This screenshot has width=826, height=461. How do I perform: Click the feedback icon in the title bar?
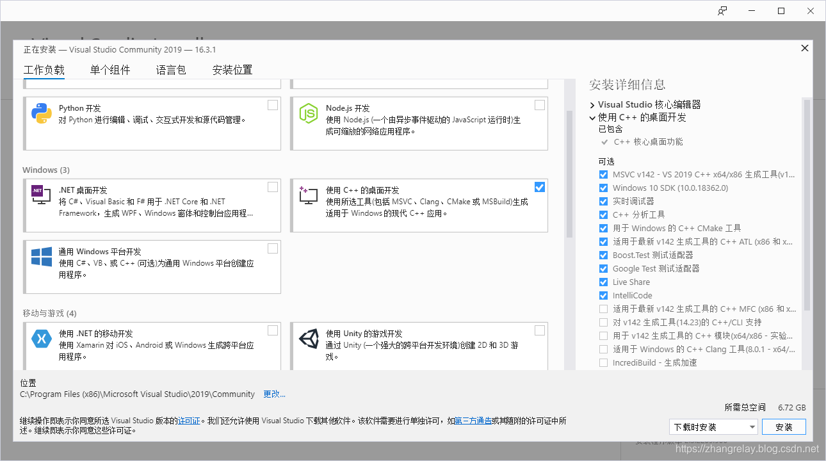click(x=722, y=11)
